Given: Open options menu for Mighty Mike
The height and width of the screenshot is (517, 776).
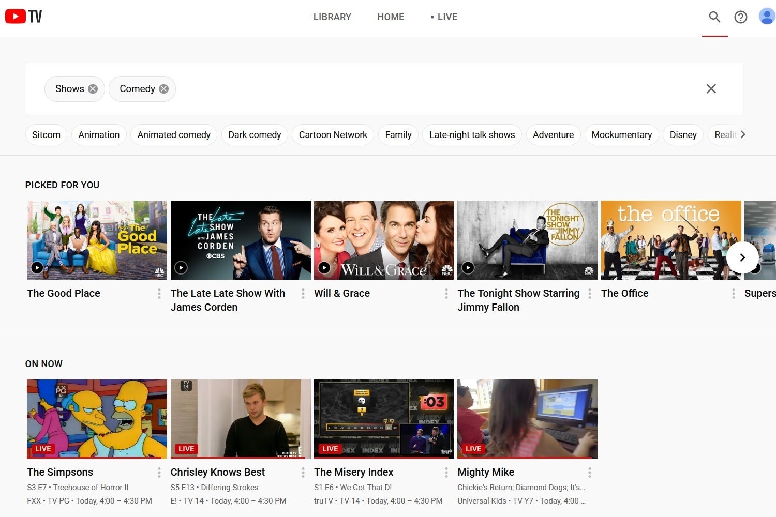Looking at the screenshot, I should (589, 473).
